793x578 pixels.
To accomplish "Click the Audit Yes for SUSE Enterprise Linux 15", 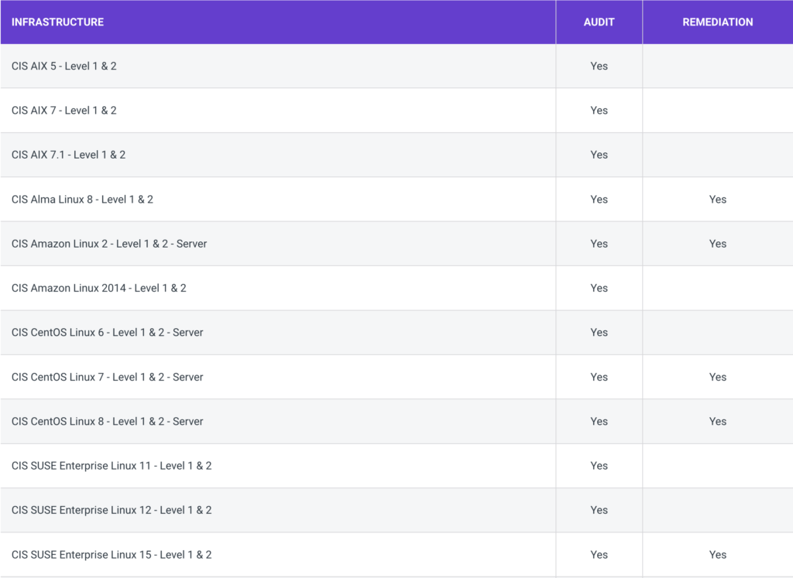I will [x=599, y=555].
